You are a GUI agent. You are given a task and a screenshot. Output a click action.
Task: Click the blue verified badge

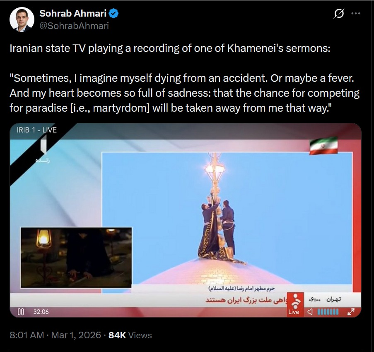tap(113, 13)
